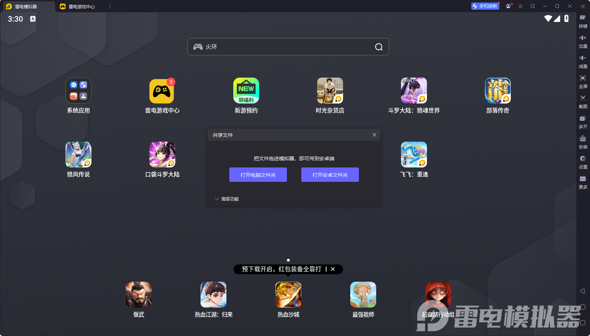Tap the Android back triangle button
The image size is (590, 336).
582,291
